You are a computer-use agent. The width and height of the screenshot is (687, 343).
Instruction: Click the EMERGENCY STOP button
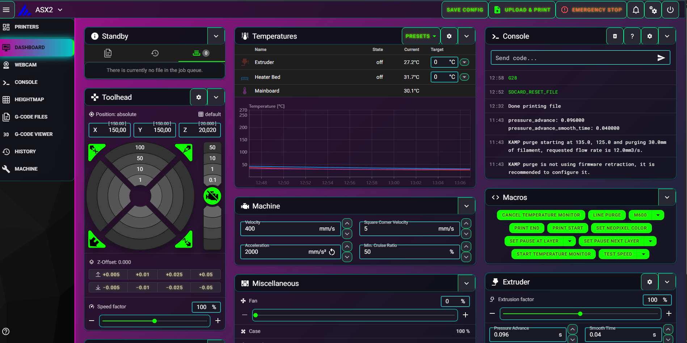591,9
